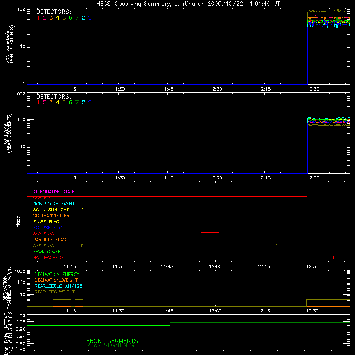Click the rear-segments 'counts/s' axis title
Viewport: 355px width, 355px height.
(7, 133)
